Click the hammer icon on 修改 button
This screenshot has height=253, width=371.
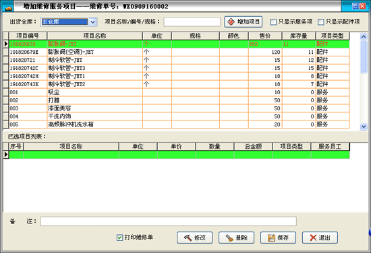188,238
